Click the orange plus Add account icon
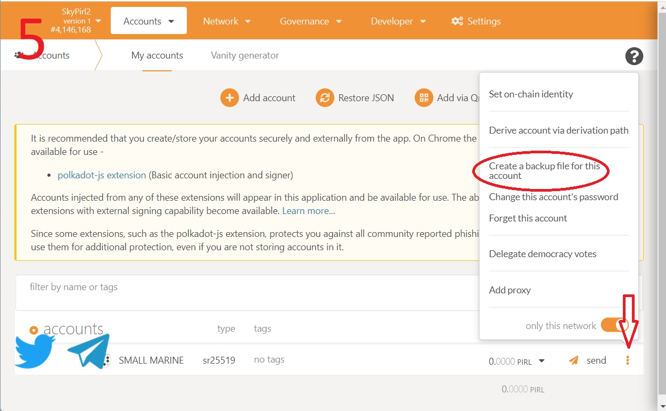 click(229, 98)
